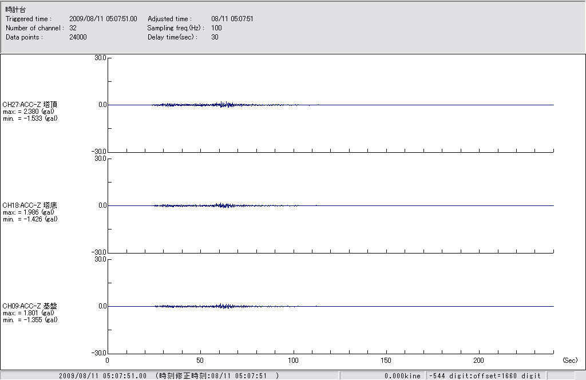Click the CH27:ACC-Z channel label
Screen dimensions: 586x380
tap(30, 105)
